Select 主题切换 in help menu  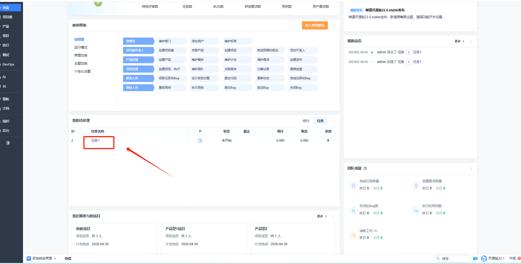point(81,64)
